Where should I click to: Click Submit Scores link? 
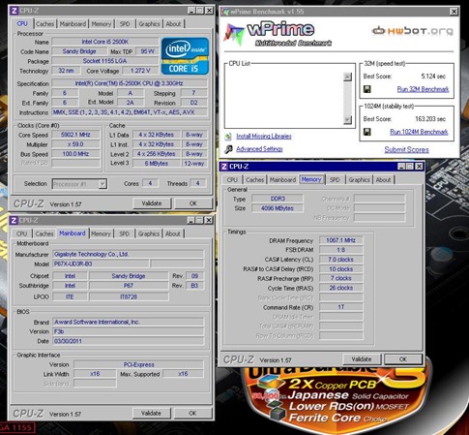(x=406, y=150)
